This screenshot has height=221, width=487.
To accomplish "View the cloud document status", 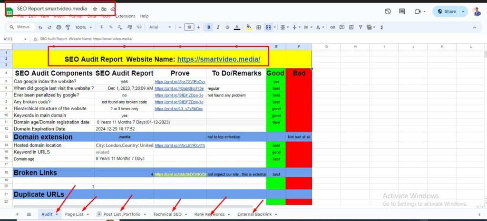I will (113, 10).
